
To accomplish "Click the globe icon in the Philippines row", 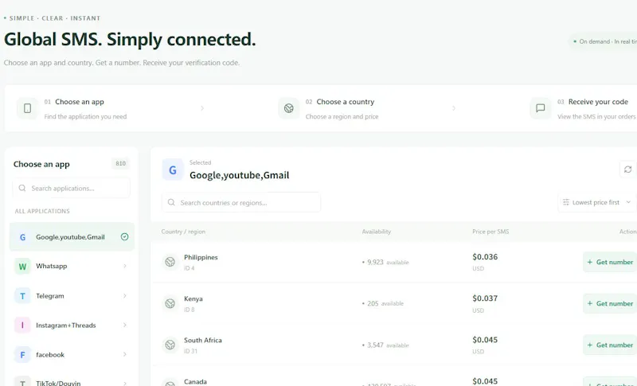I will (x=170, y=262).
